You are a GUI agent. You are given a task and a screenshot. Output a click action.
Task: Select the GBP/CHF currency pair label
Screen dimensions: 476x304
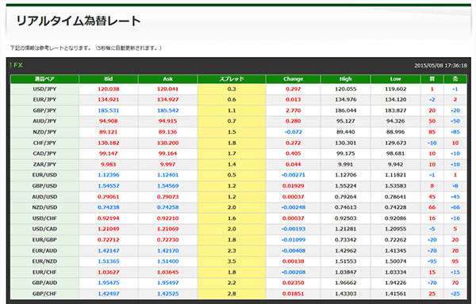click(44, 294)
